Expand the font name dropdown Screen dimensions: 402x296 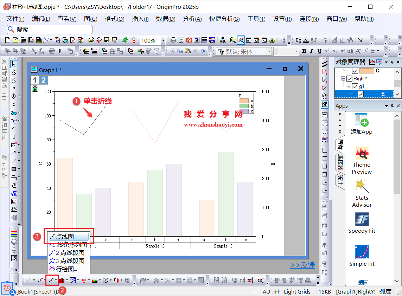[269, 52]
